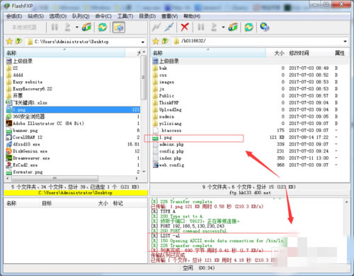
Task: Open the 目录(D) menu
Action: point(147,16)
